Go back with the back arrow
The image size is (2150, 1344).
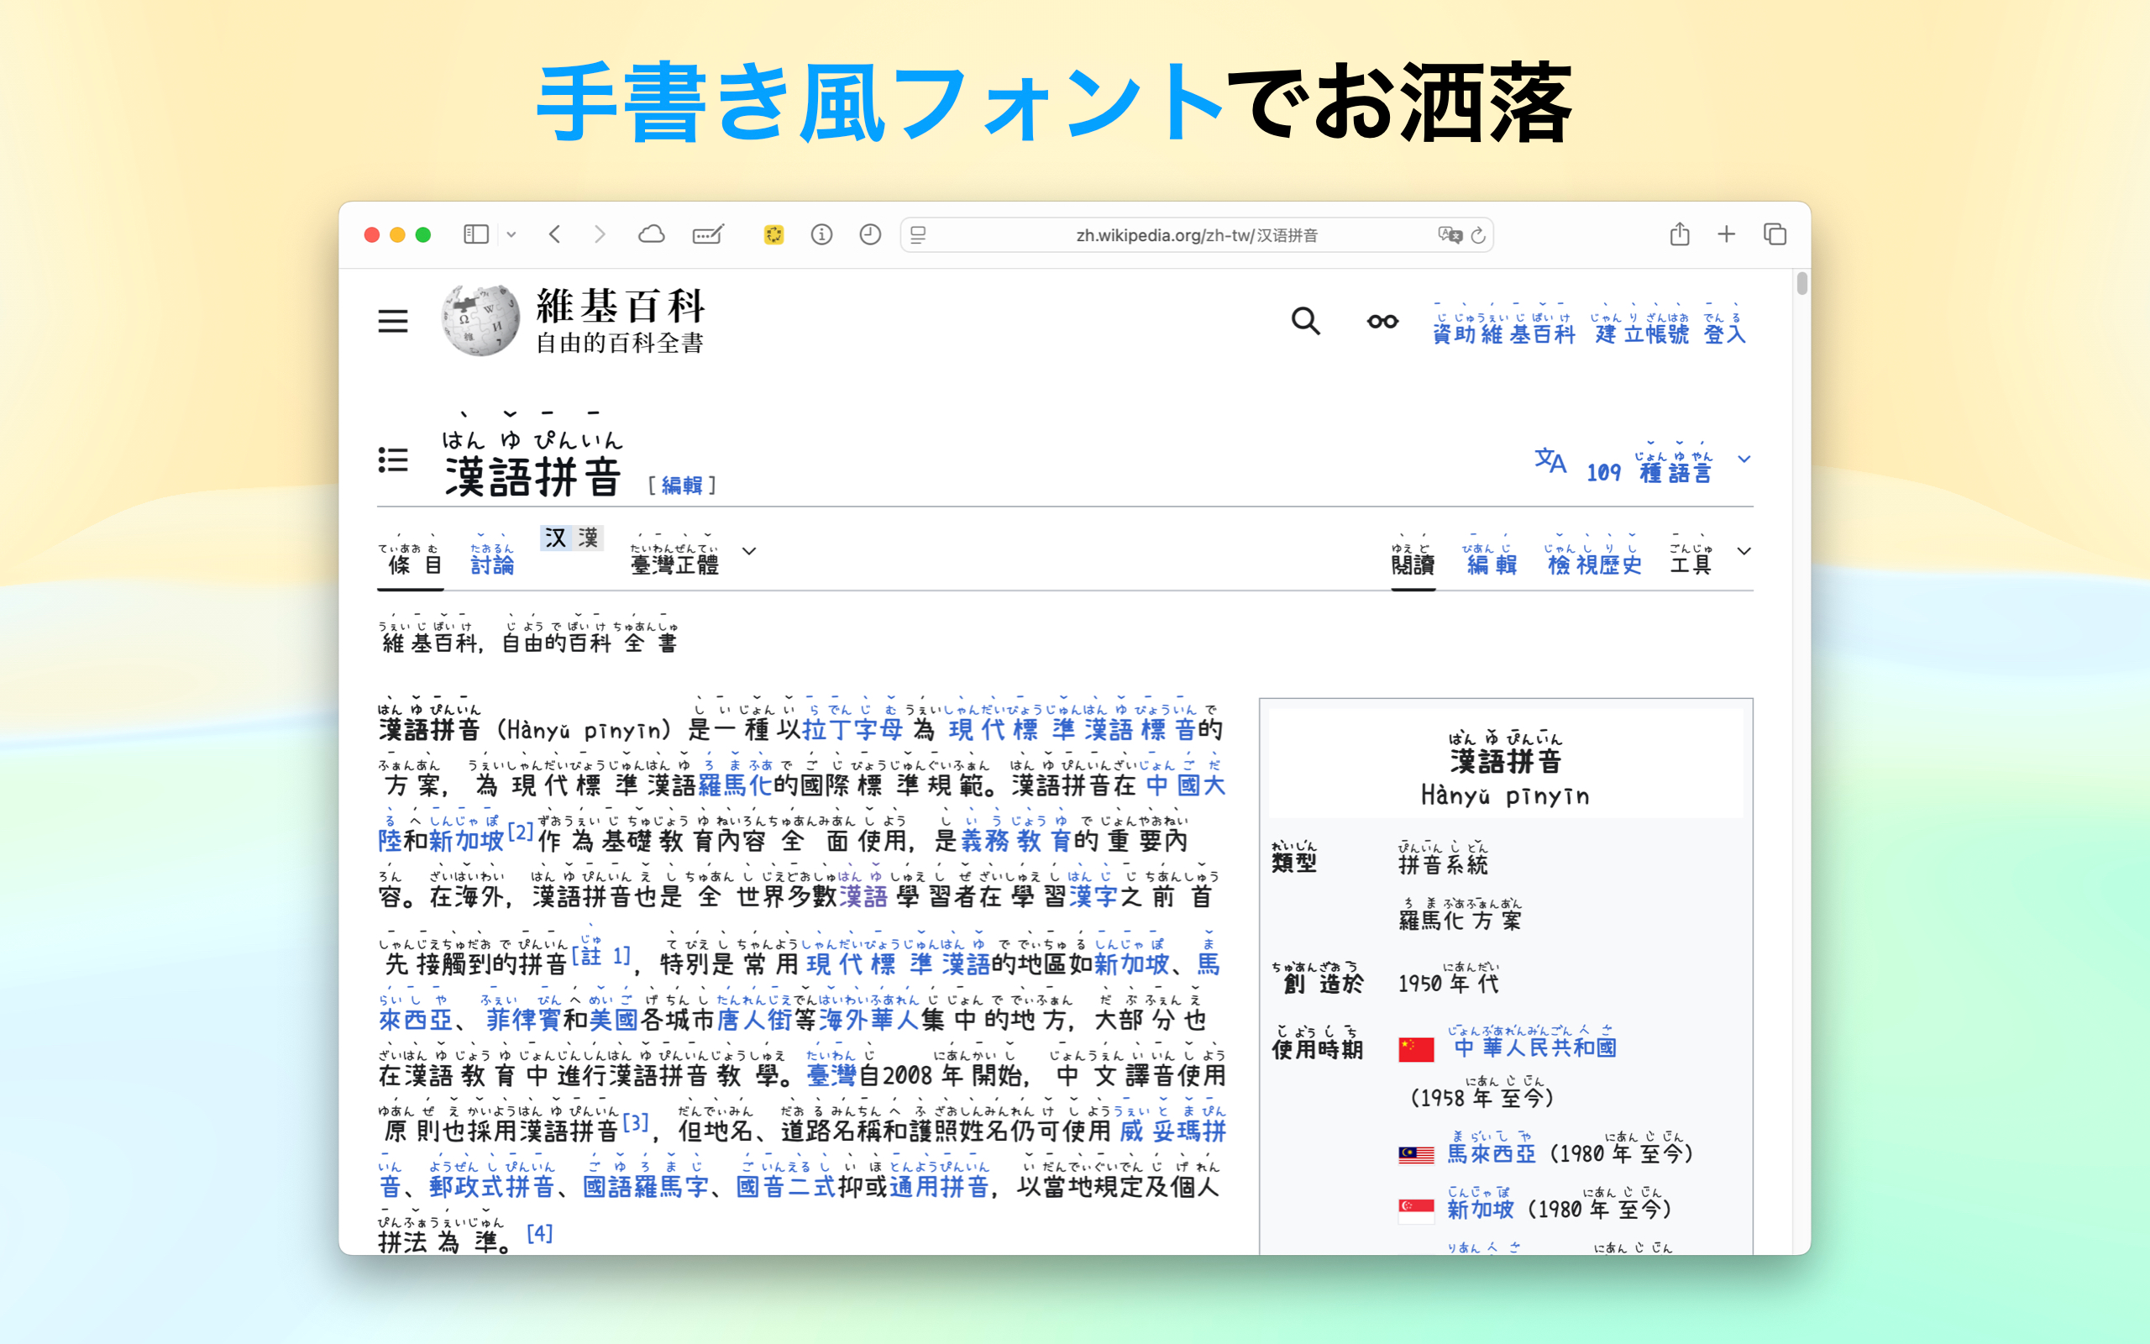(555, 234)
